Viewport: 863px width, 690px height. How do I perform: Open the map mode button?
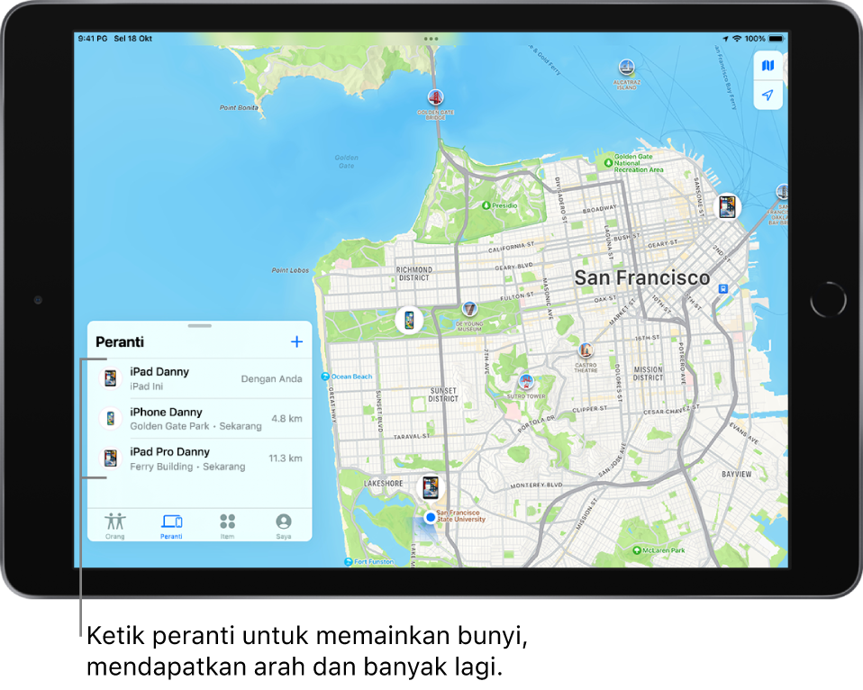pyautogui.click(x=768, y=66)
